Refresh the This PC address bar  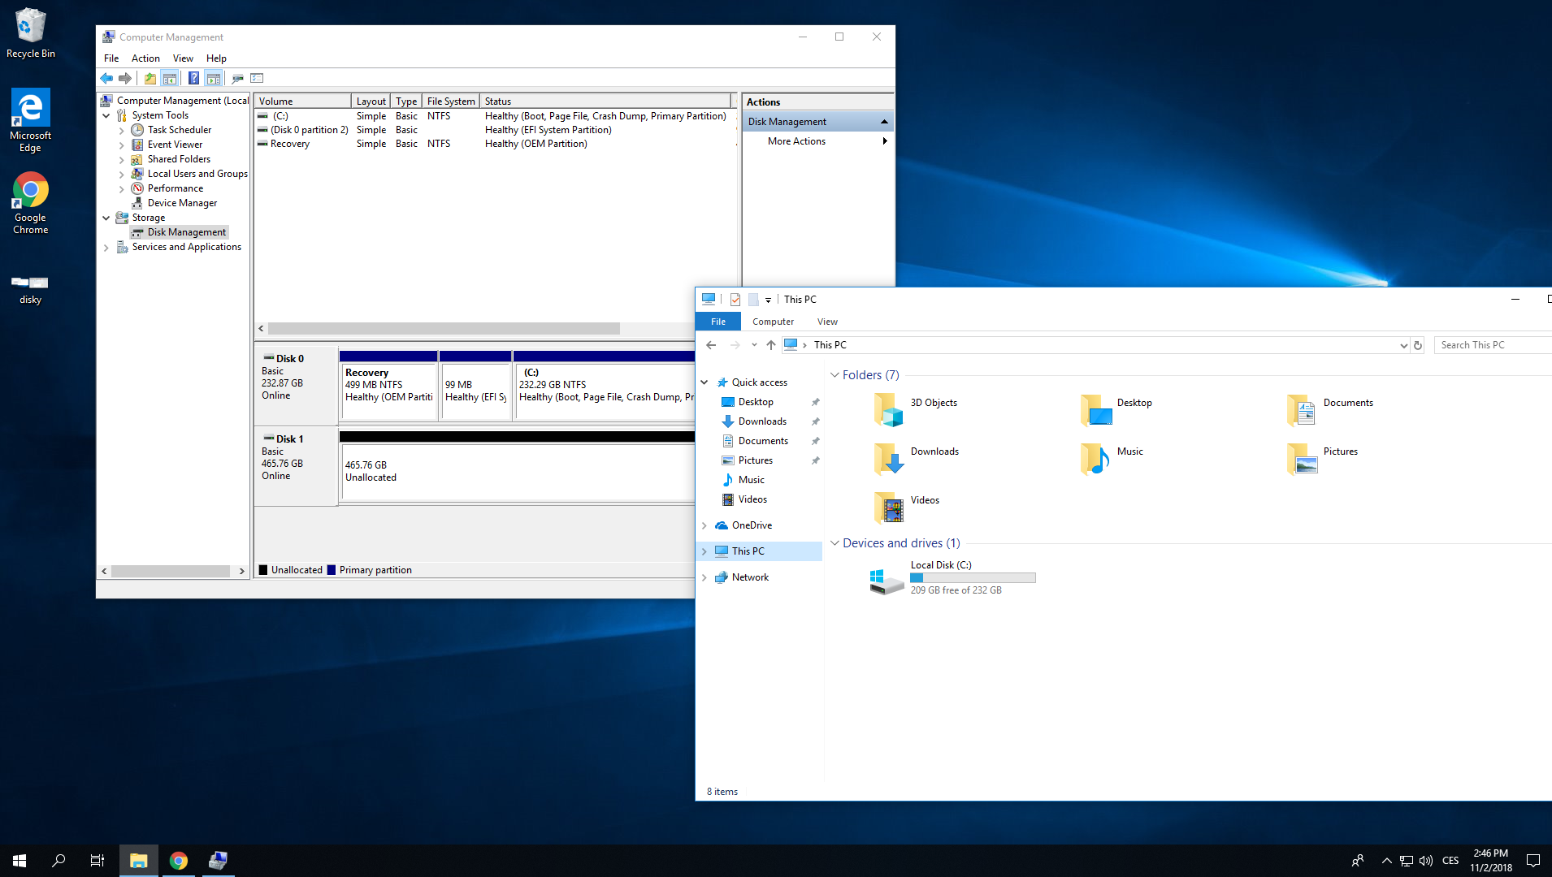click(1418, 345)
